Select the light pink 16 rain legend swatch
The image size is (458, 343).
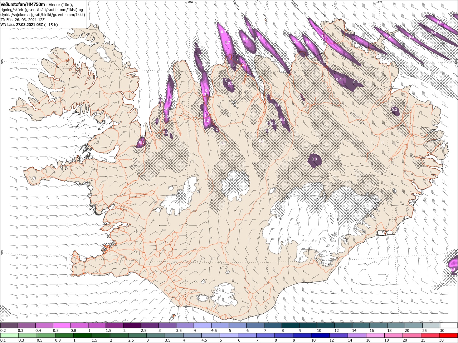tap(375, 335)
